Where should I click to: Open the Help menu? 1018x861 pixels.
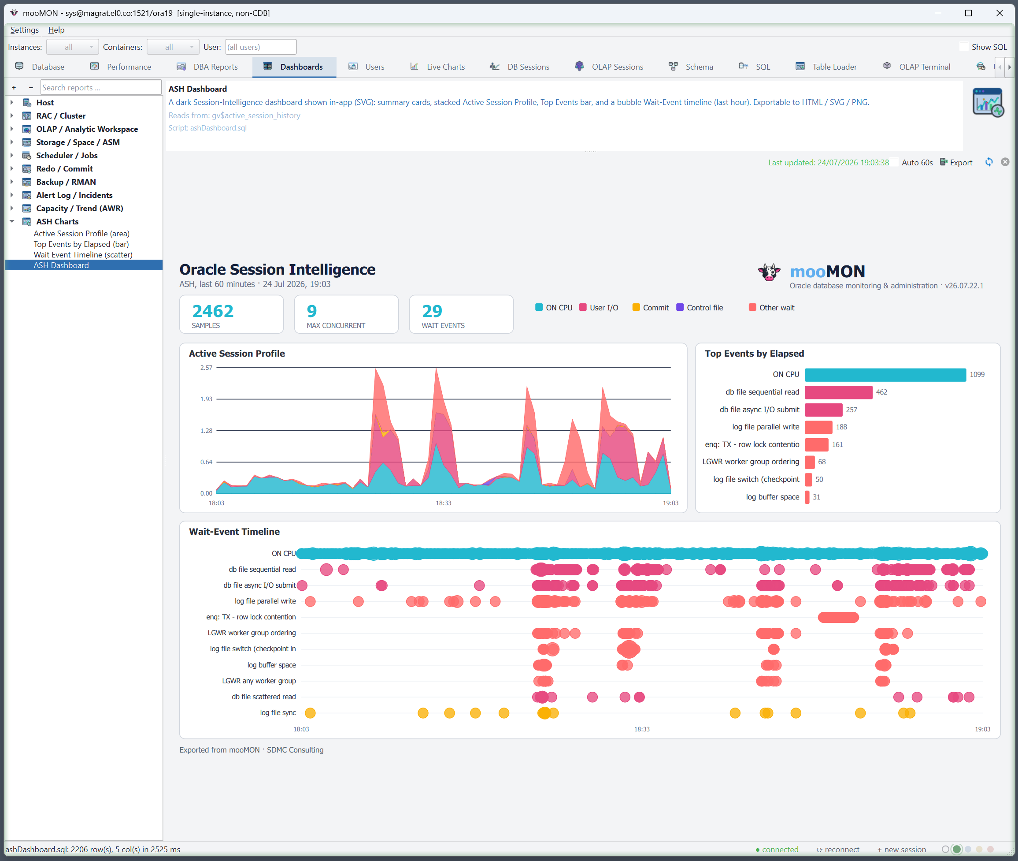pos(56,30)
